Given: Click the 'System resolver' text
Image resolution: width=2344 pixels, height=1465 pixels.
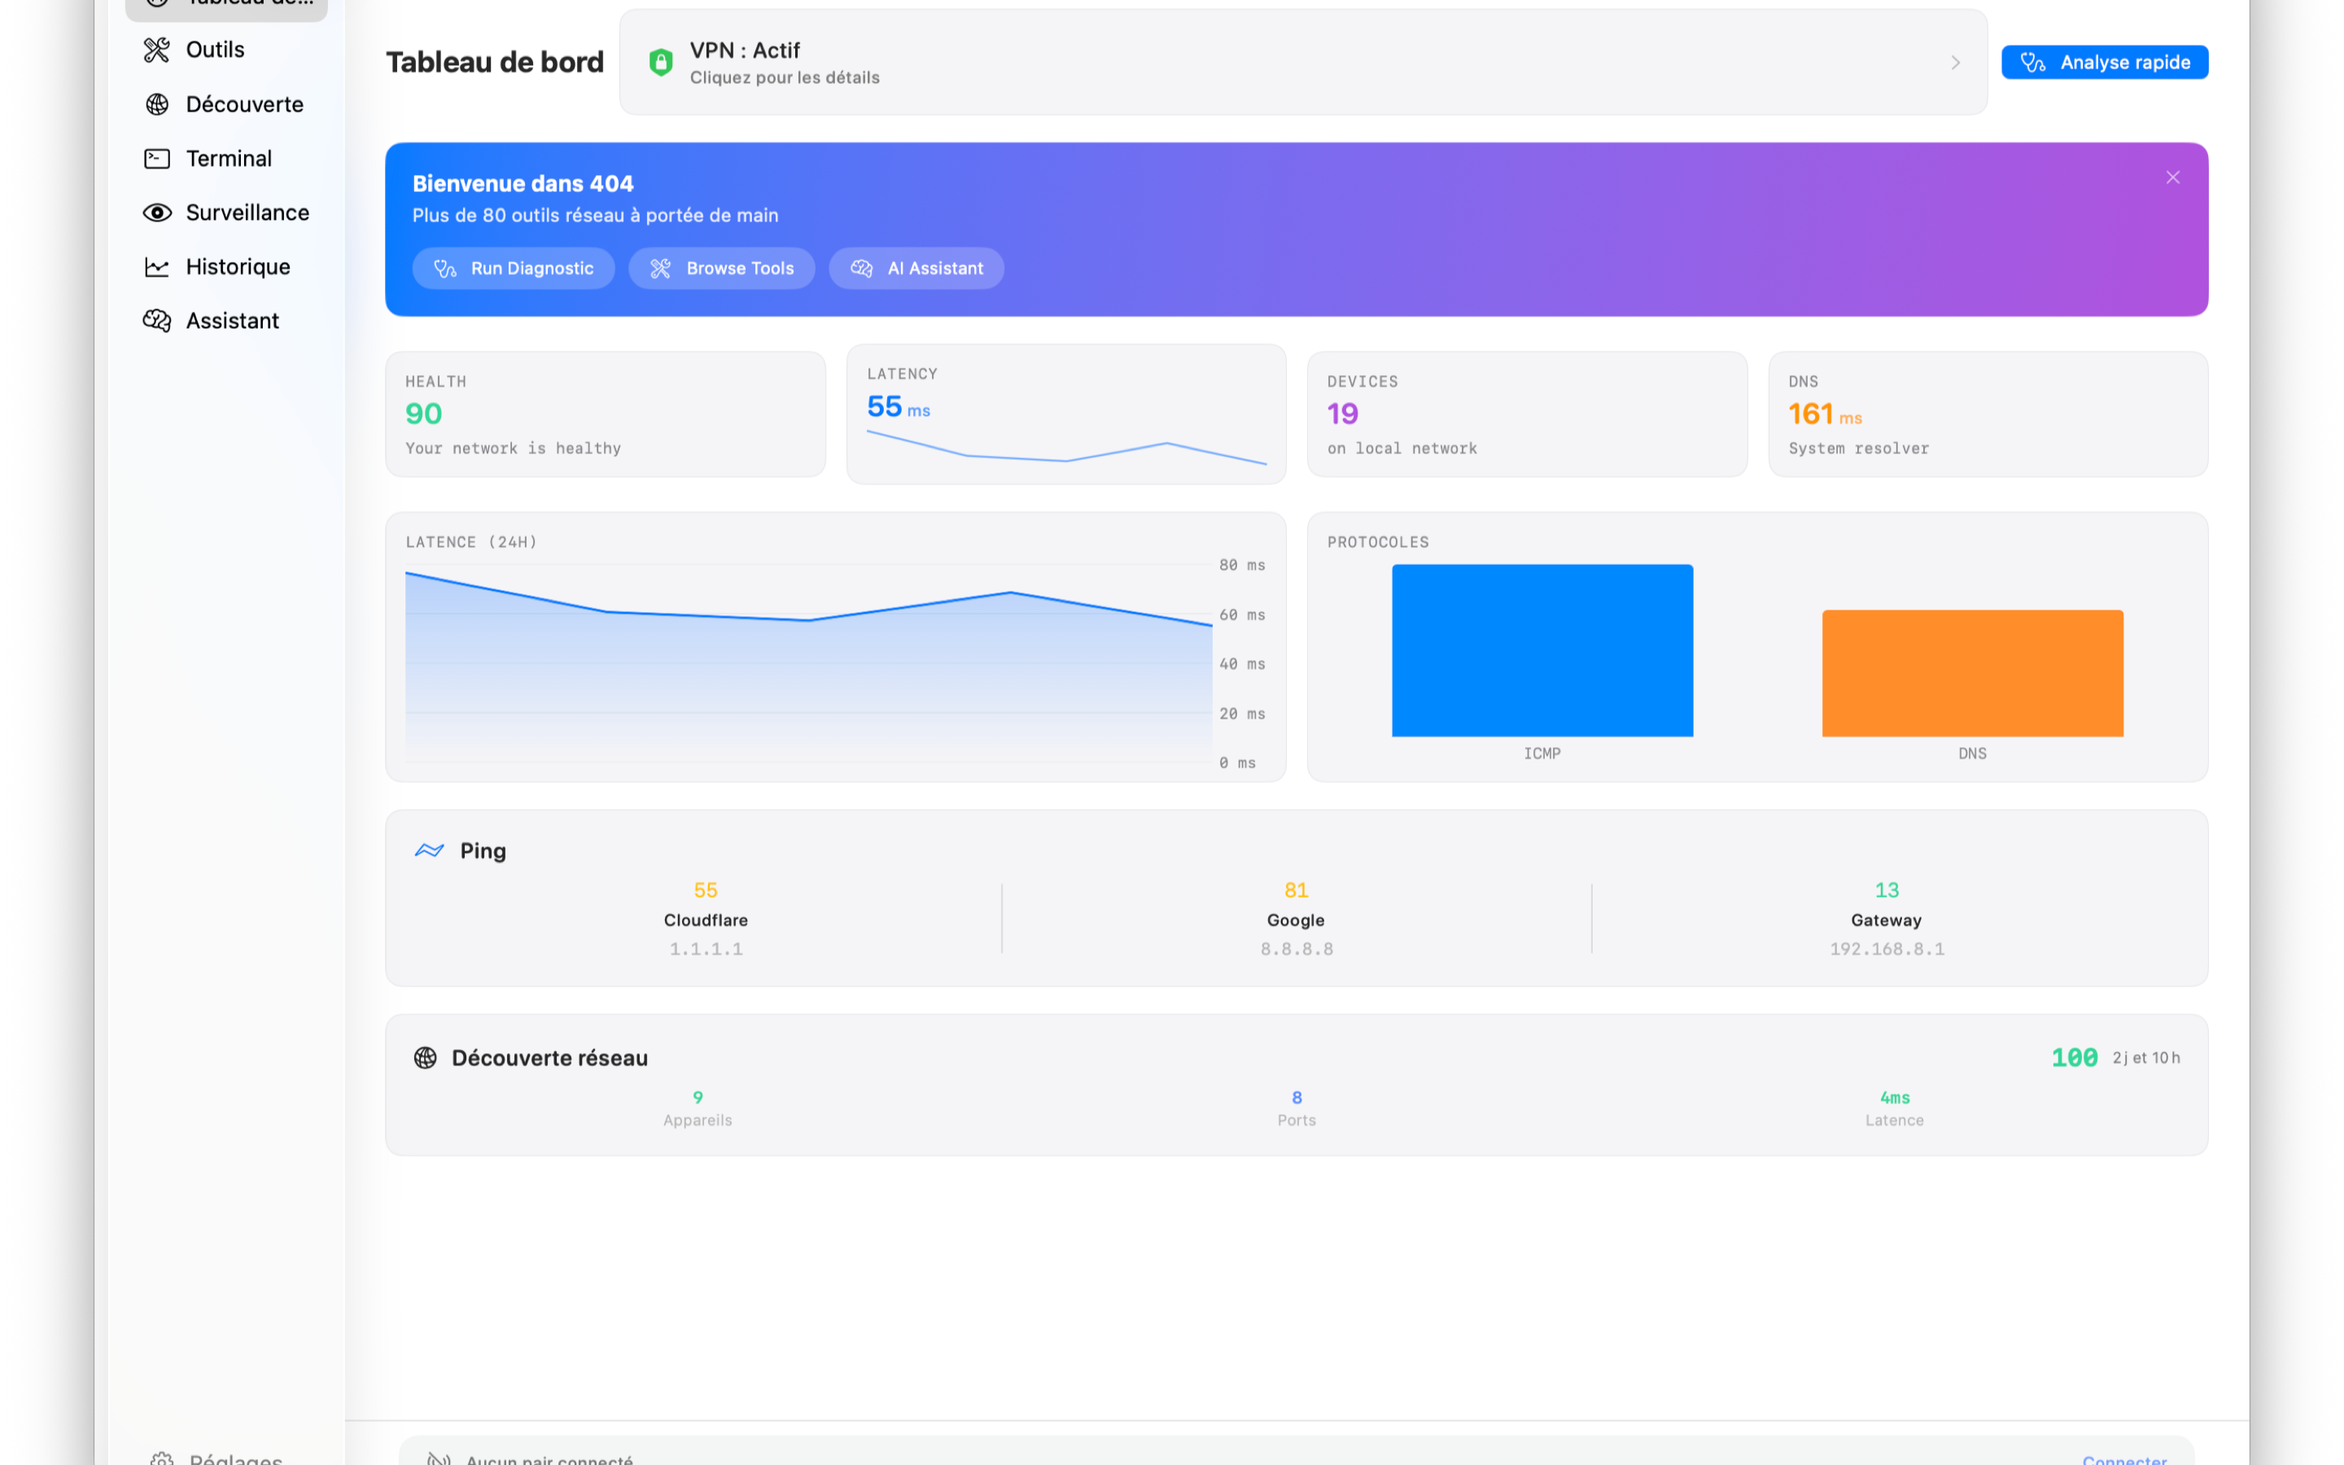Looking at the screenshot, I should [x=1859, y=448].
